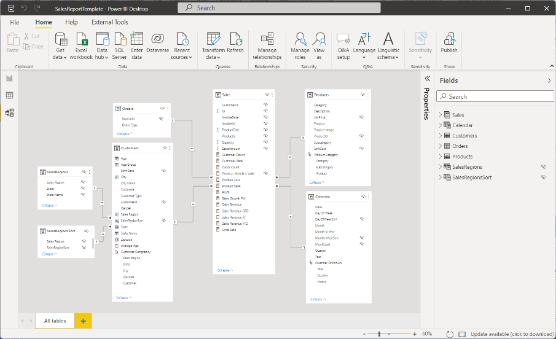
Task: Expand the Calendar table in Fields
Action: (x=440, y=125)
